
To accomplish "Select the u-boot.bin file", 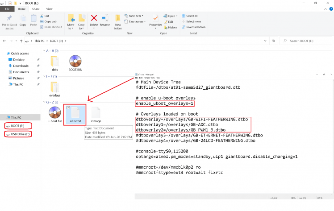I will 55,115.
